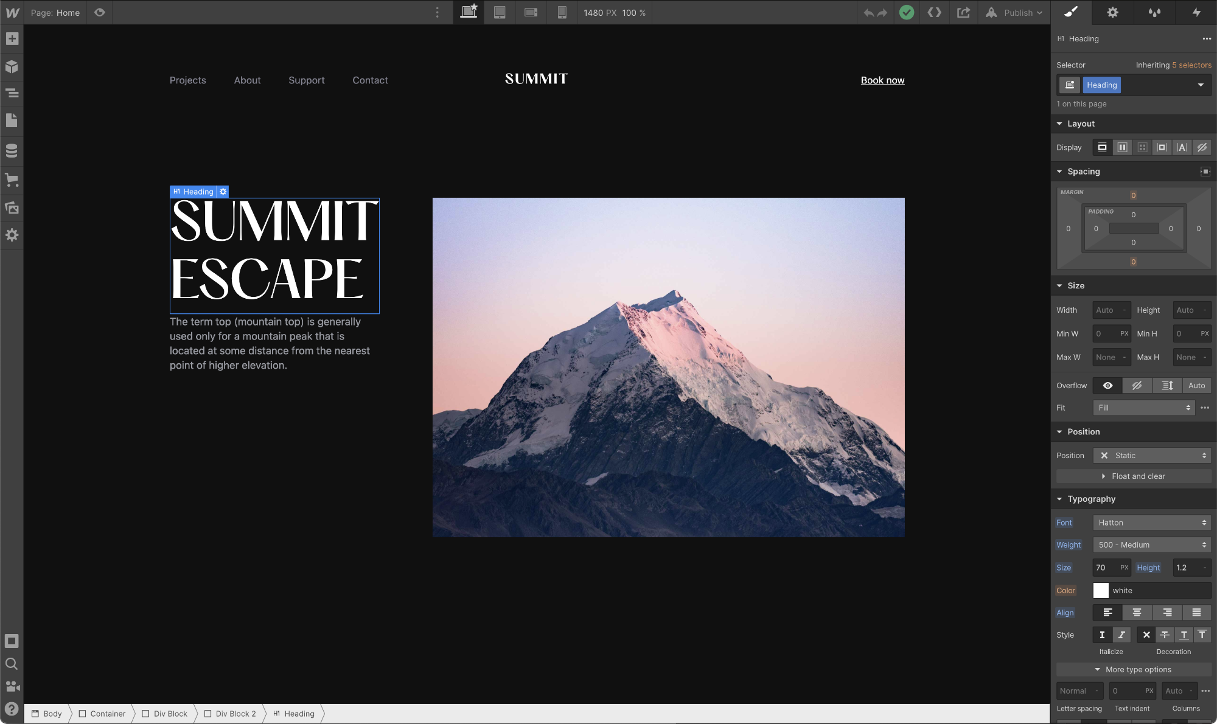Toggle the interactions lightning bolt icon
The height and width of the screenshot is (724, 1217).
coord(1196,12)
